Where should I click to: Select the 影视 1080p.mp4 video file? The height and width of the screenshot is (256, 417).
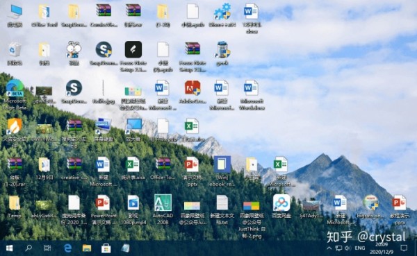pos(133,203)
